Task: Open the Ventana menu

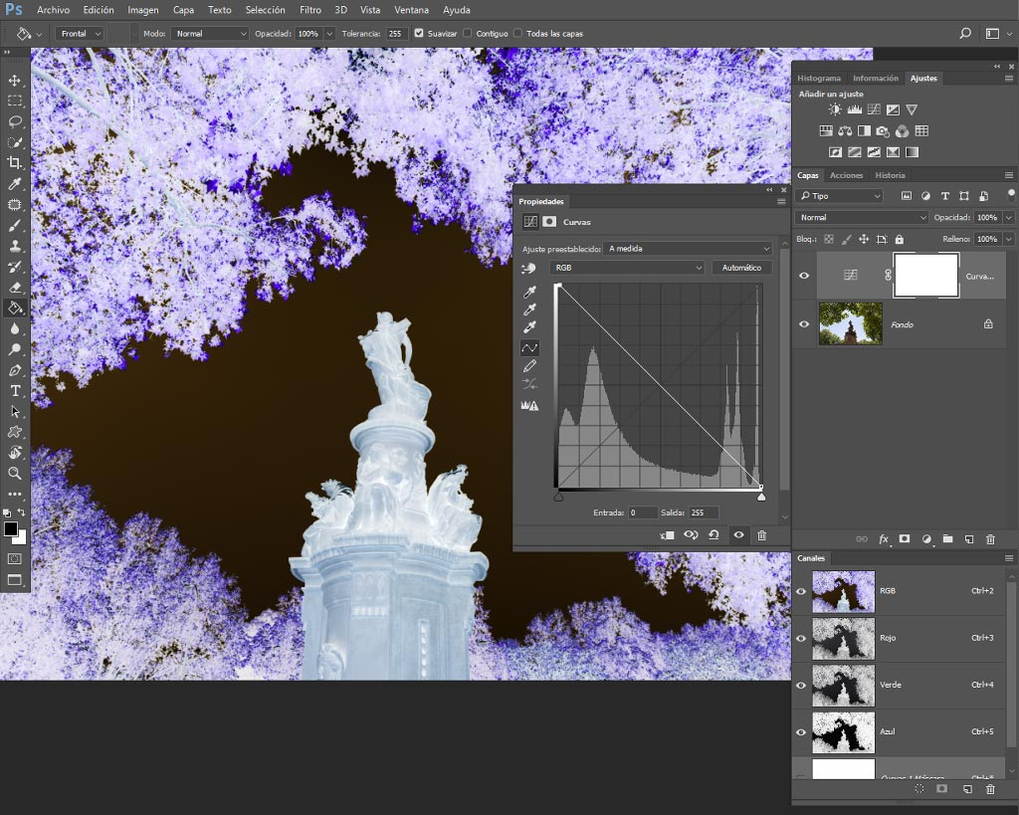Action: pos(411,10)
